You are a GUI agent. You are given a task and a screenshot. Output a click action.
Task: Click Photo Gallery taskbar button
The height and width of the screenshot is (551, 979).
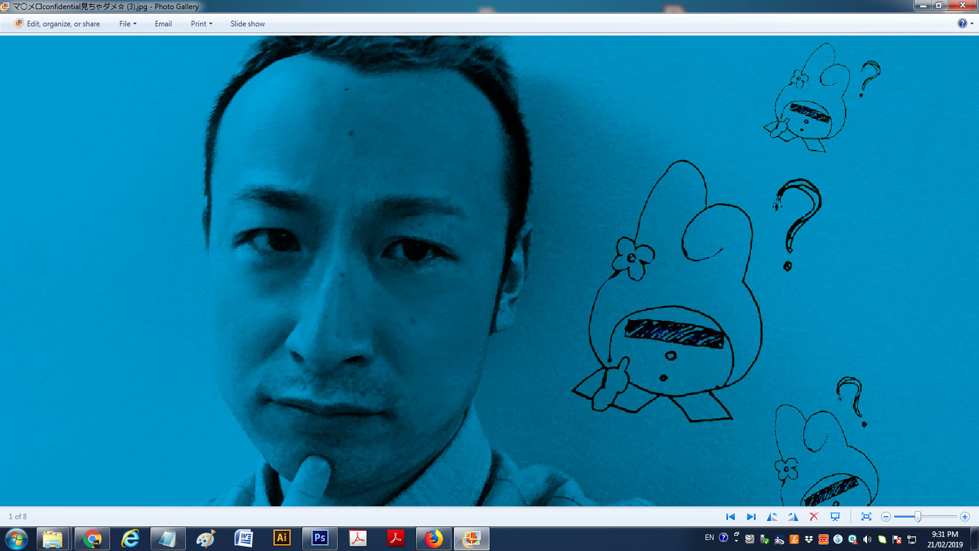click(472, 539)
